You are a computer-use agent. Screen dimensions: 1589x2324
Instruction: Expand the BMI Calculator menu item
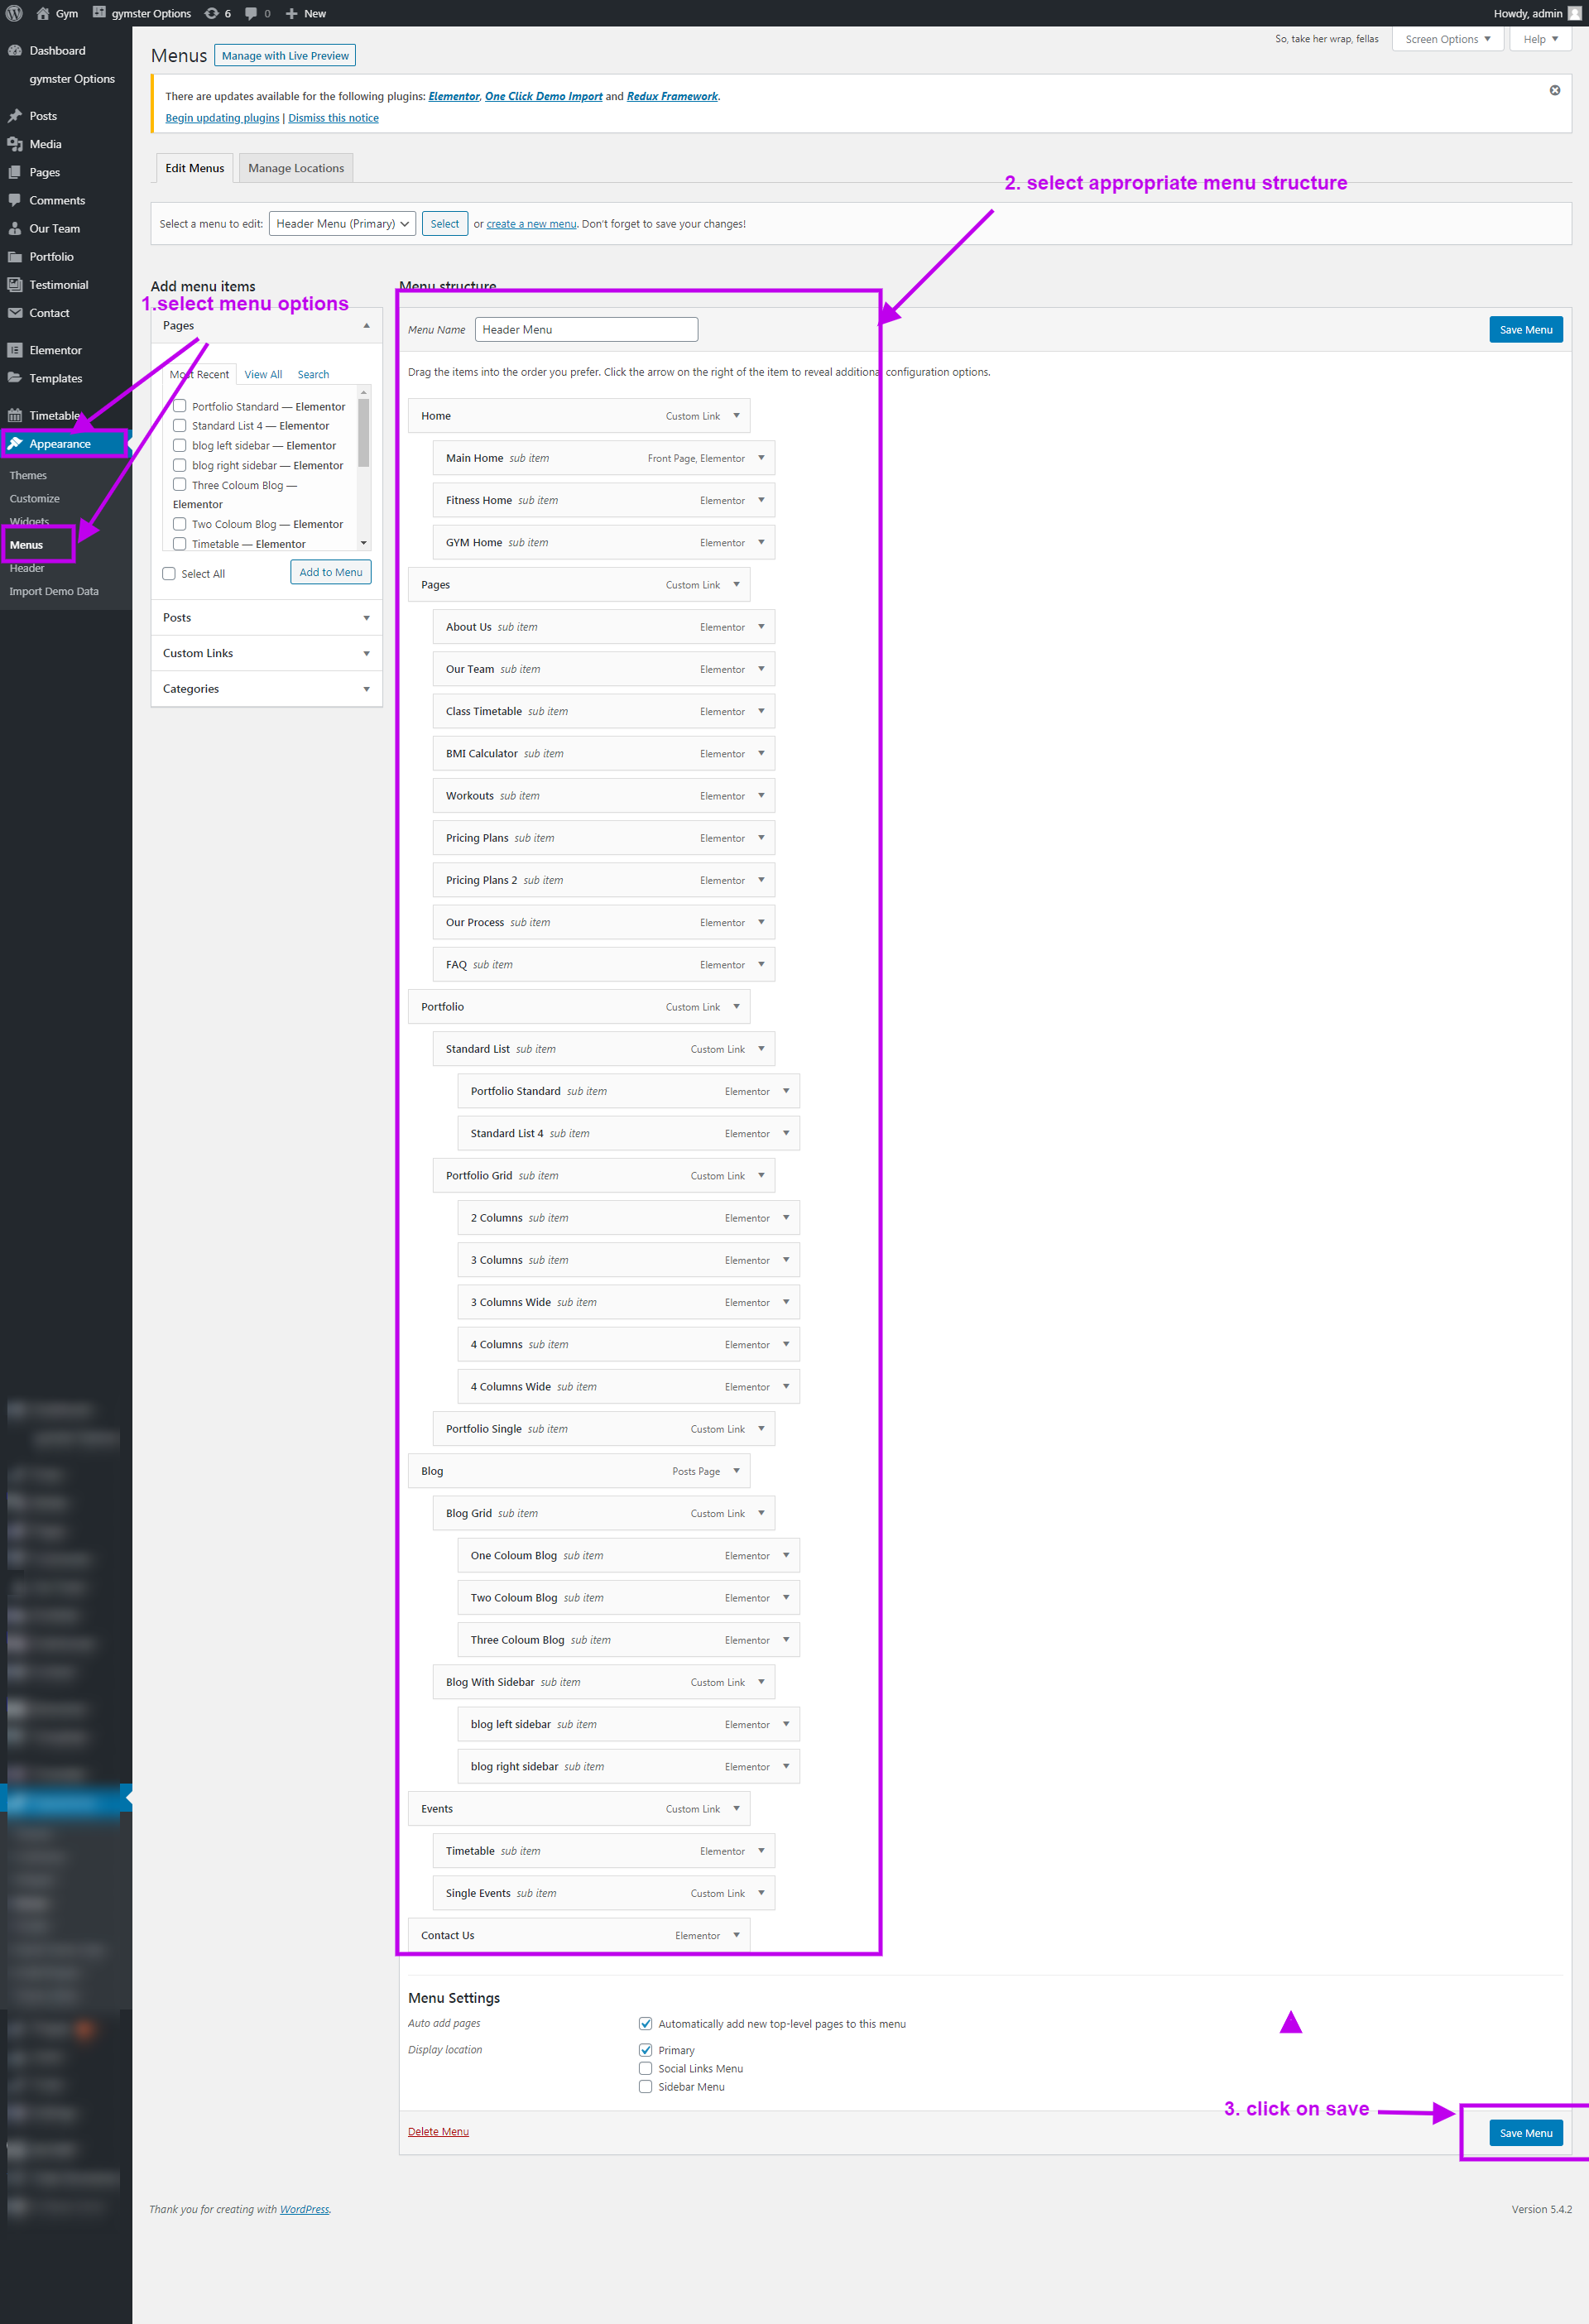coord(761,753)
